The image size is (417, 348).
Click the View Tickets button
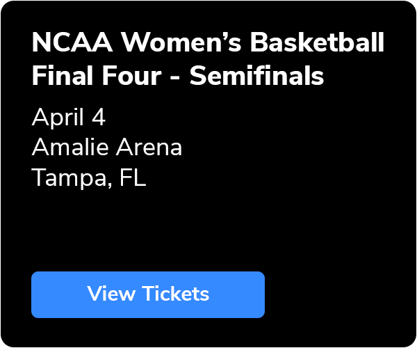[x=148, y=294]
